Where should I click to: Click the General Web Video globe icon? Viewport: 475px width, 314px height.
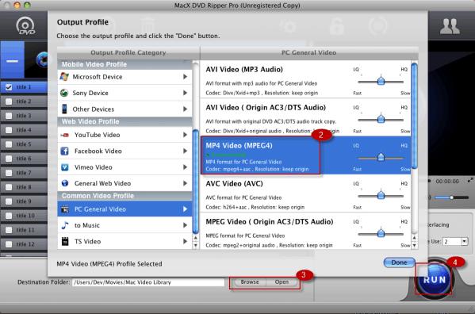(x=64, y=183)
